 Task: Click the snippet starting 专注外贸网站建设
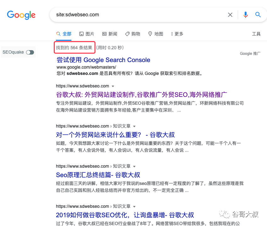pos(150,107)
